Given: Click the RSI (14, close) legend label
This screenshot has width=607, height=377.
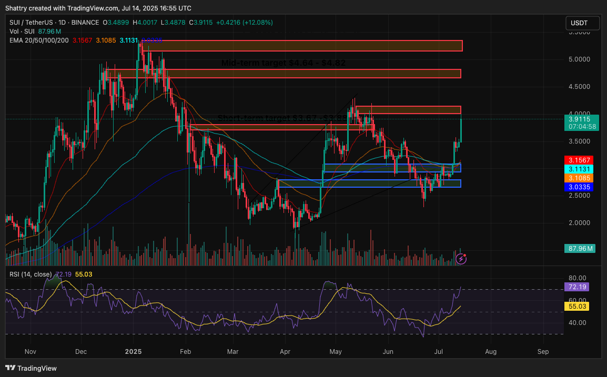Looking at the screenshot, I should coord(31,274).
